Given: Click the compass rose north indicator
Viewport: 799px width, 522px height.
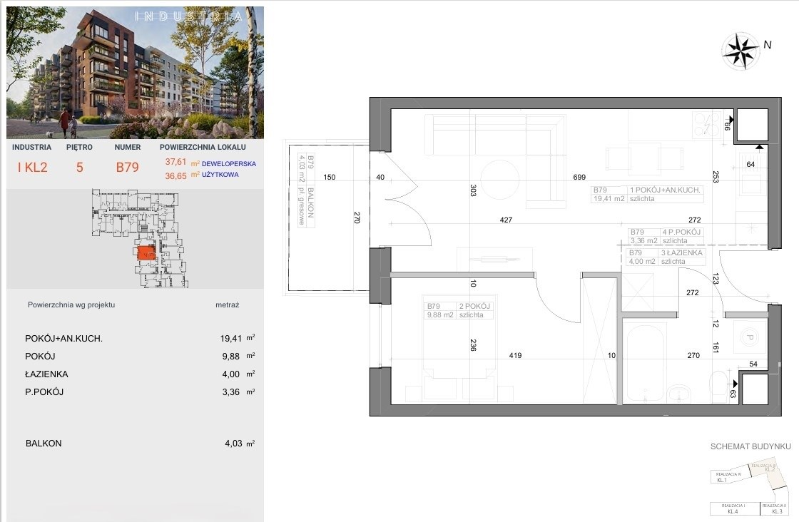Looking at the screenshot, I should click(x=742, y=50).
